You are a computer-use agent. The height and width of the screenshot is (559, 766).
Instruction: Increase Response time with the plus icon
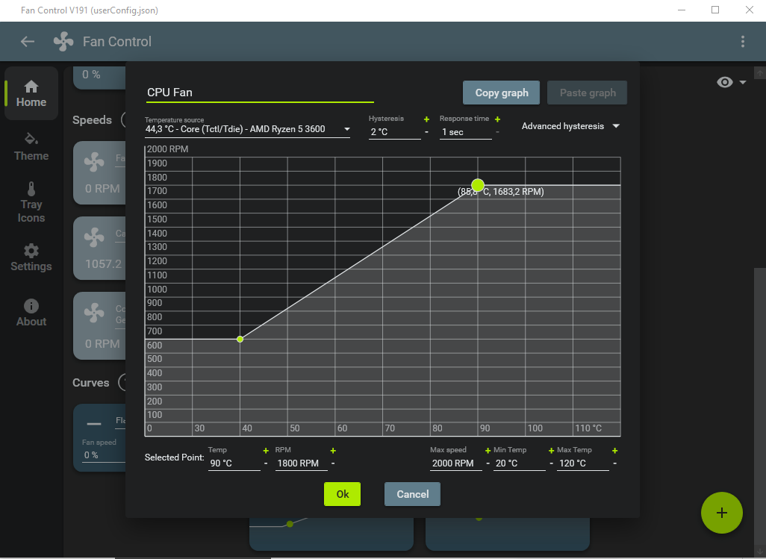click(497, 119)
